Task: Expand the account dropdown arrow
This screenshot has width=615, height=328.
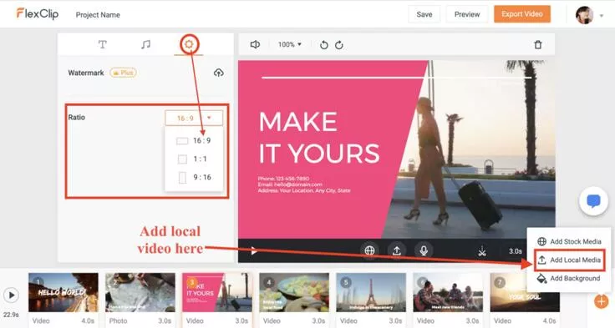Action: pos(602,16)
